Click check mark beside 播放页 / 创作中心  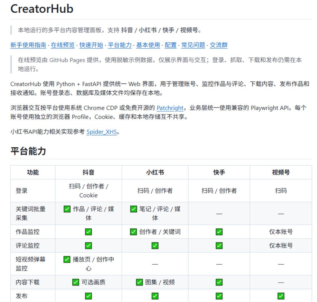(67, 259)
